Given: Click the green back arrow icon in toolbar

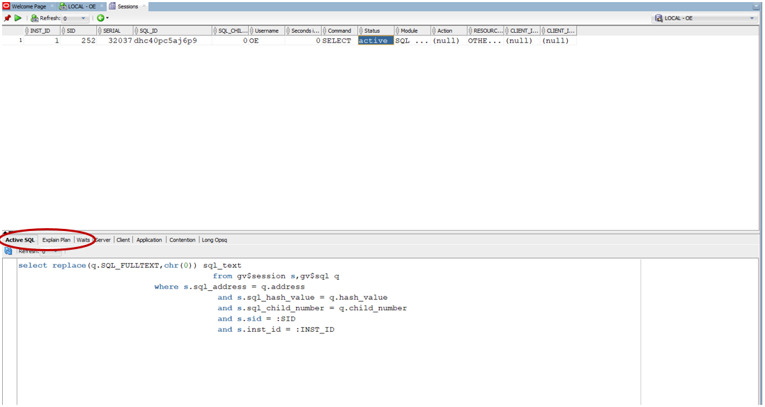Looking at the screenshot, I should (x=100, y=18).
